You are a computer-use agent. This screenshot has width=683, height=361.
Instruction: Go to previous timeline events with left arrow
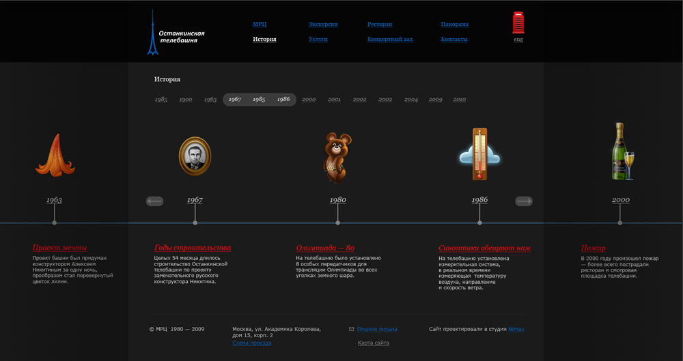click(154, 201)
